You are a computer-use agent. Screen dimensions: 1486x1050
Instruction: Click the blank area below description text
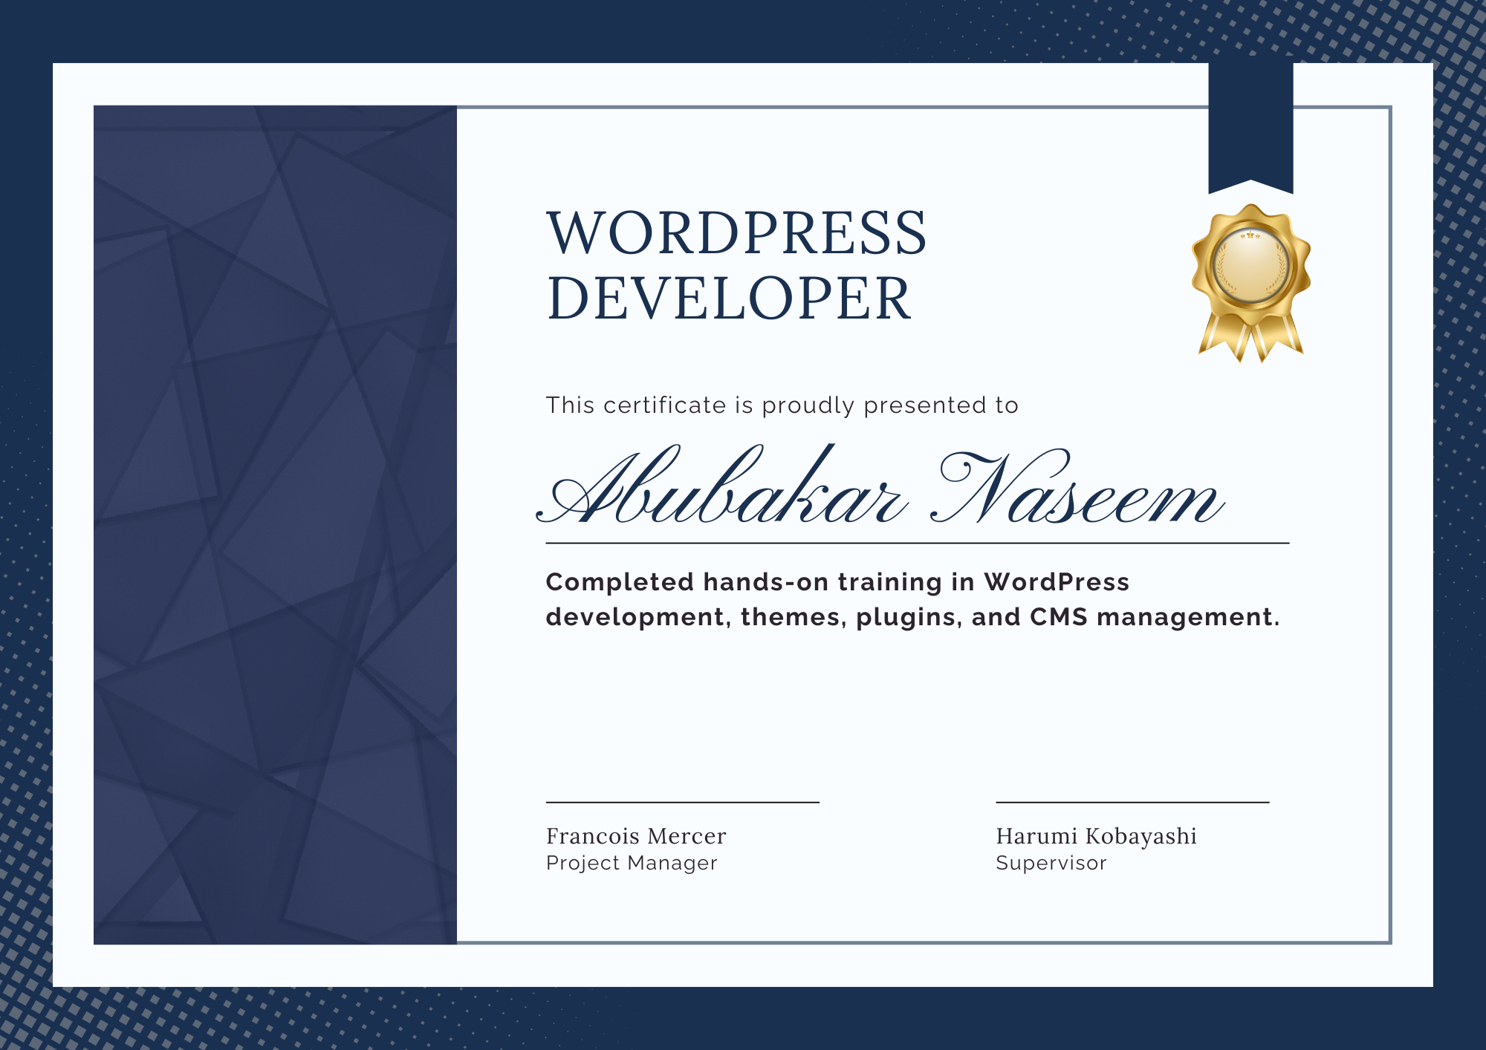pyautogui.click(x=912, y=713)
